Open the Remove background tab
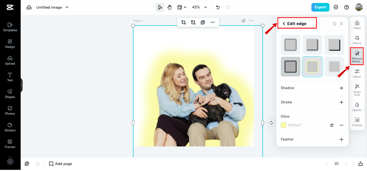The width and height of the screenshot is (367, 171). tap(357, 56)
